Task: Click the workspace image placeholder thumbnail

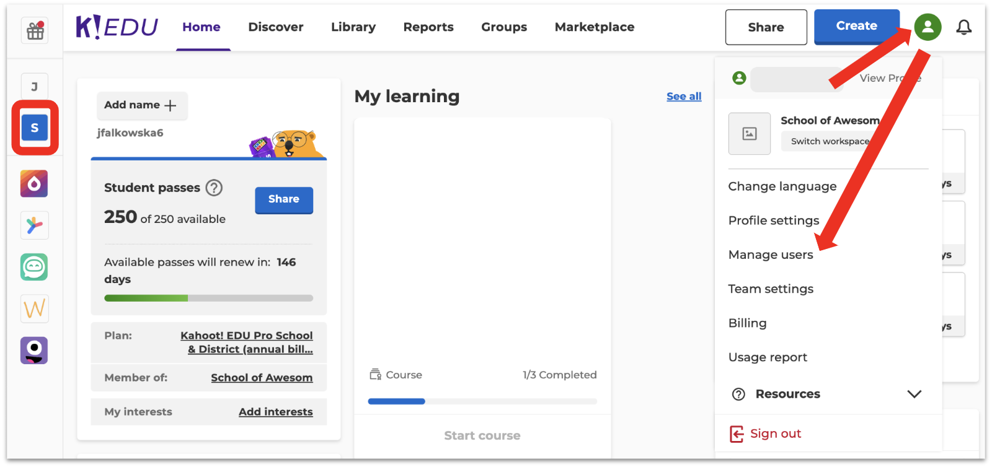Action: pos(750,134)
